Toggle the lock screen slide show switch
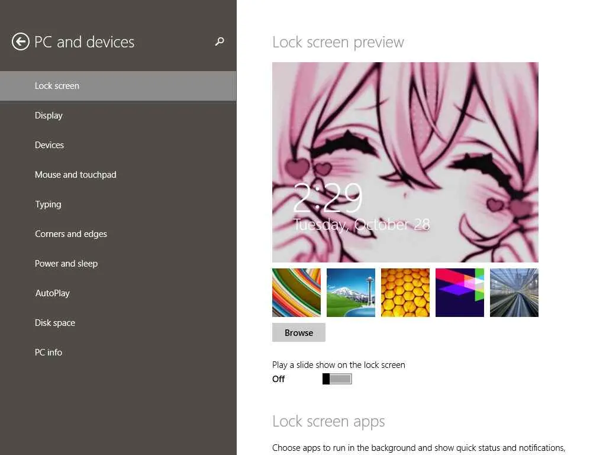The width and height of the screenshot is (606, 455). pyautogui.click(x=337, y=379)
